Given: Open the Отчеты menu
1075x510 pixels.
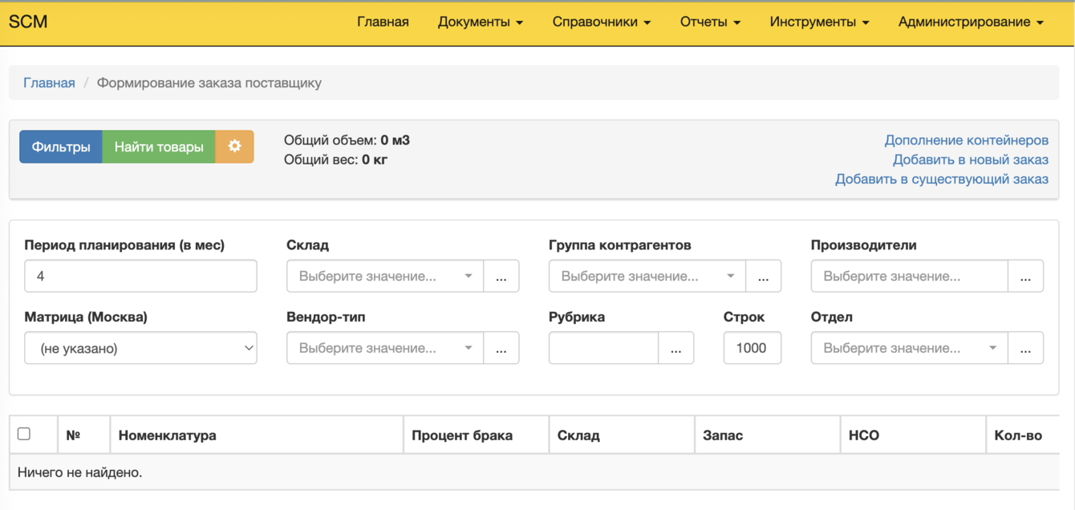Looking at the screenshot, I should [x=709, y=22].
